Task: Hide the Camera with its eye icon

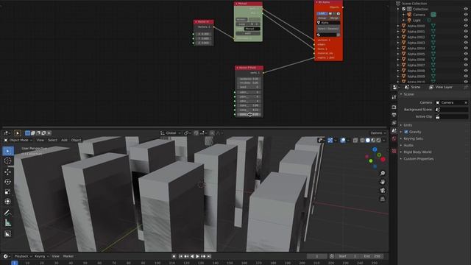Action: pos(466,15)
